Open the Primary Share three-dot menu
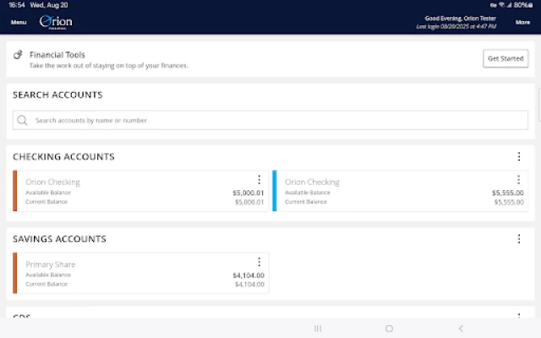Viewport: 541px width, 338px height. pyautogui.click(x=259, y=262)
